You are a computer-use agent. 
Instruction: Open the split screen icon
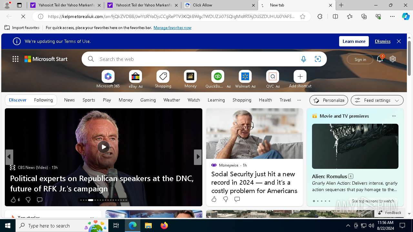click(x=335, y=16)
